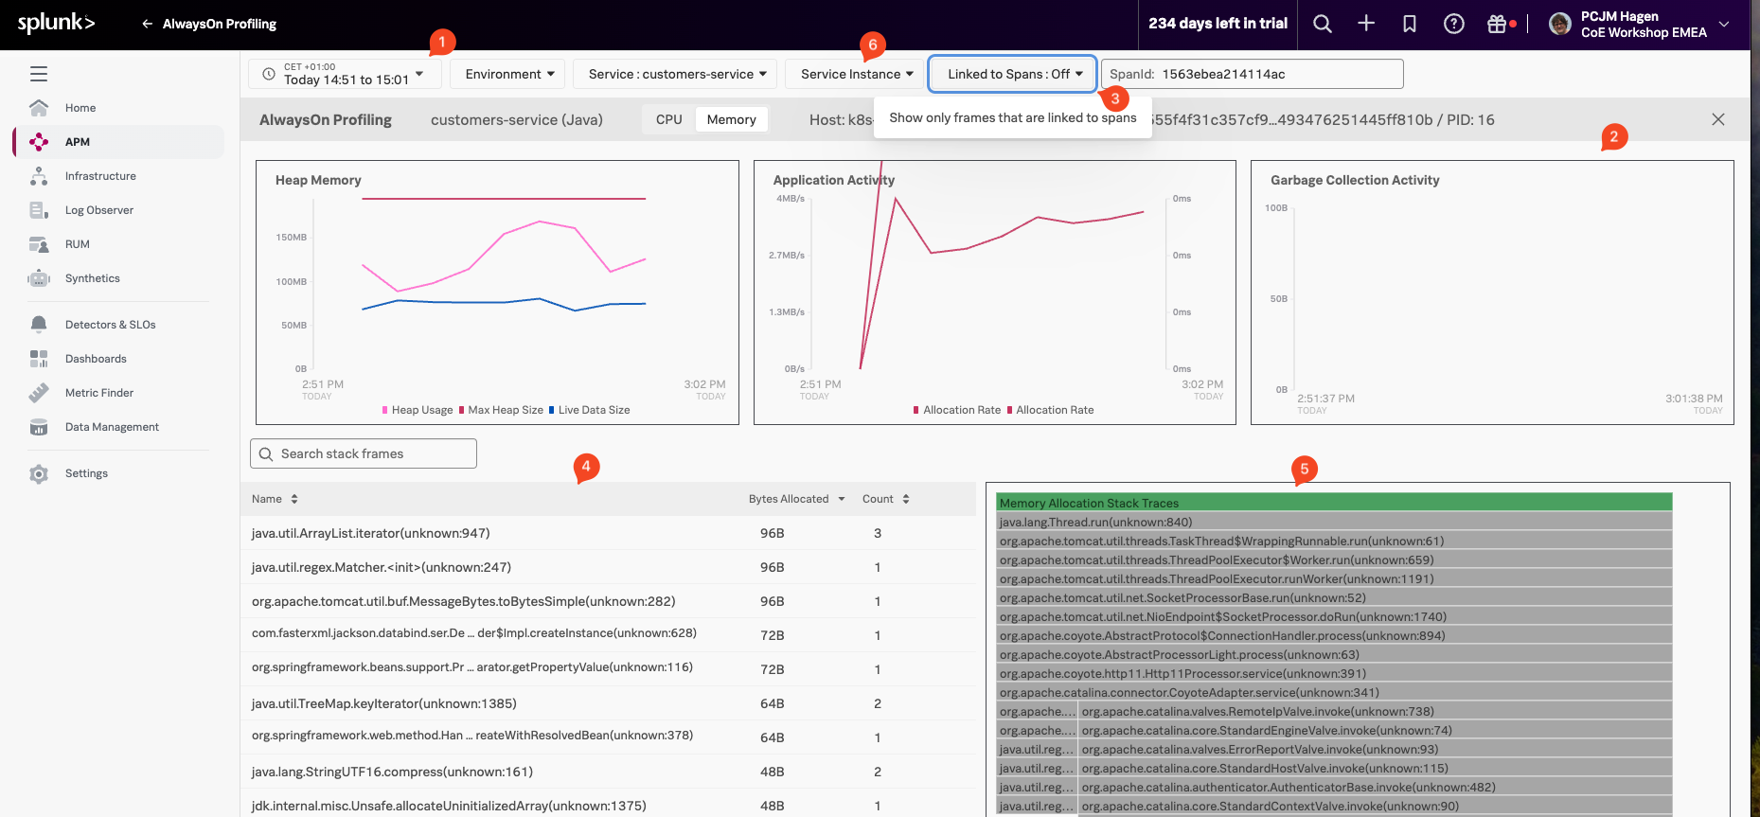1760x817 pixels.
Task: Toggle the Heap Usage legend series
Action: pos(418,410)
